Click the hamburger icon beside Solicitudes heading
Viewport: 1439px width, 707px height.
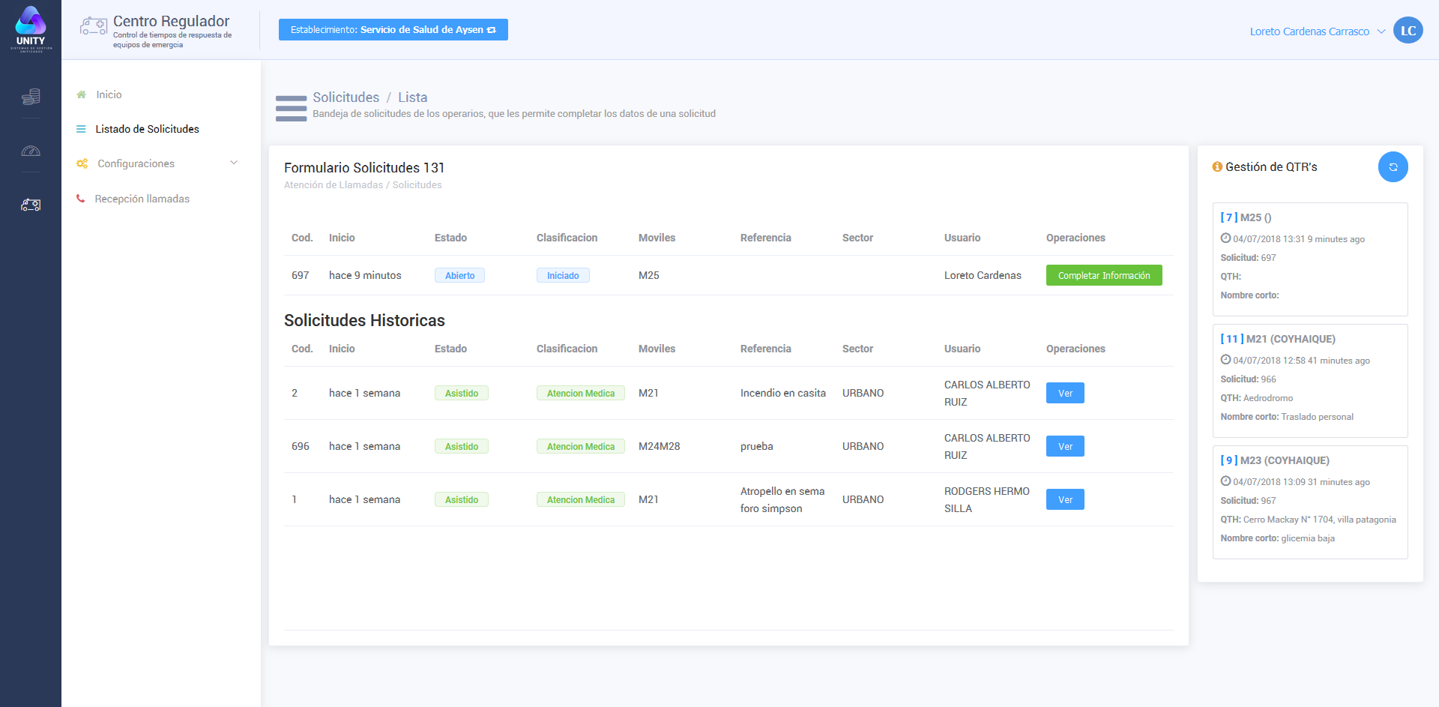(291, 108)
